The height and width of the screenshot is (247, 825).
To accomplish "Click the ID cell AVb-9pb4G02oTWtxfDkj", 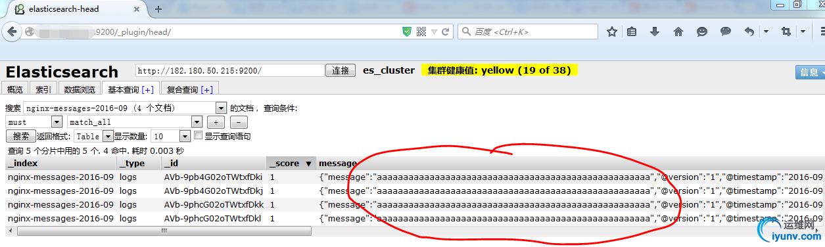I will tap(213, 191).
